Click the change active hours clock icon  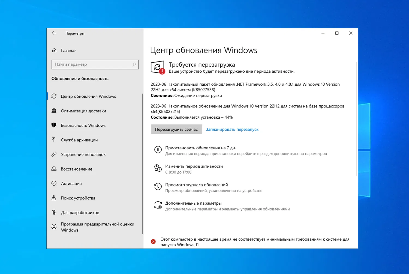tap(158, 168)
